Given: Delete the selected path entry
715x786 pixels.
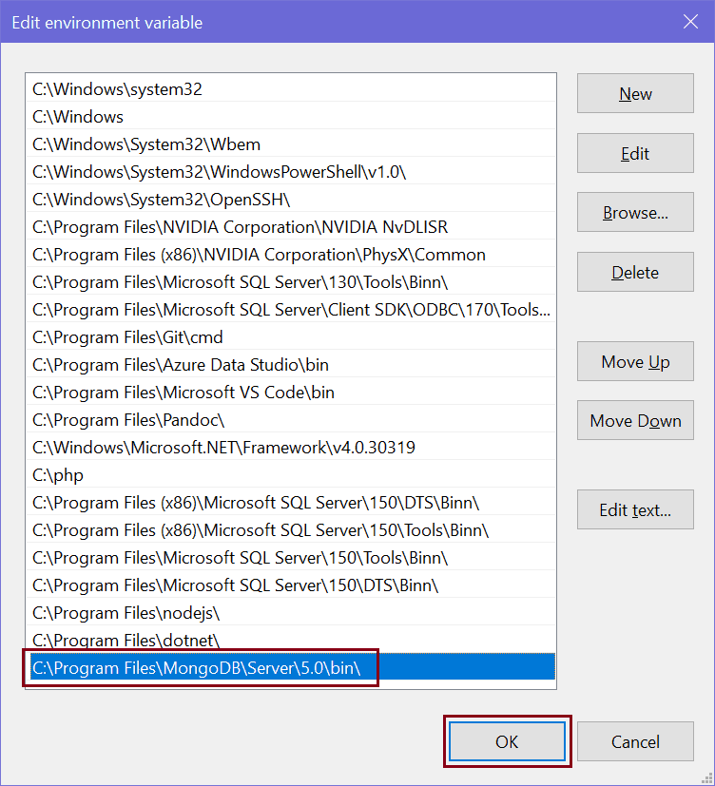Looking at the screenshot, I should click(635, 273).
